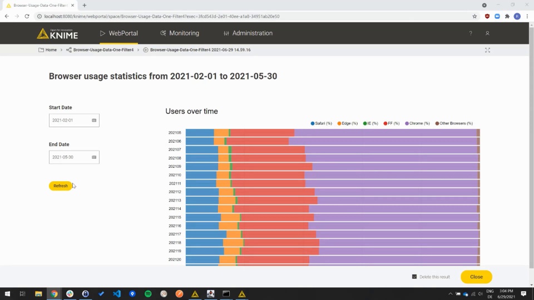Click the browser back arrow
534x300 pixels.
[x=7, y=16]
